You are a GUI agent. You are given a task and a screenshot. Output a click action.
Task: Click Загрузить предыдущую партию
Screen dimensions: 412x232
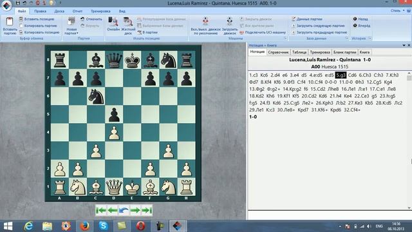coord(319,32)
